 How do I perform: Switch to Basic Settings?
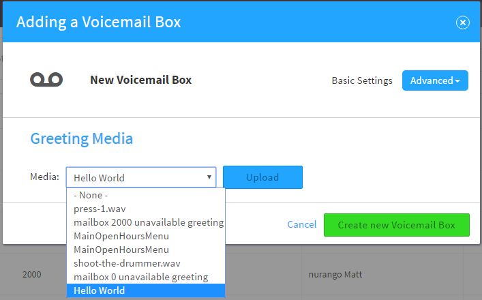(x=362, y=80)
